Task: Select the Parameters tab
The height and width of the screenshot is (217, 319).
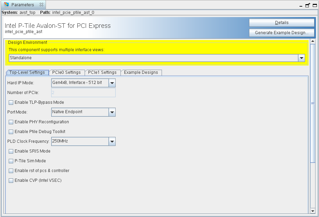Action: tap(23, 5)
